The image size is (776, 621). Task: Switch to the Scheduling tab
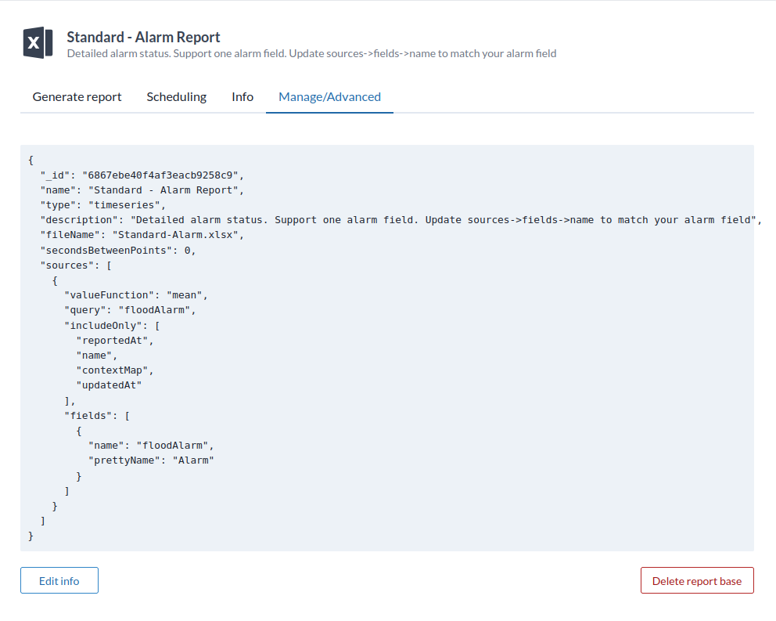tap(176, 97)
